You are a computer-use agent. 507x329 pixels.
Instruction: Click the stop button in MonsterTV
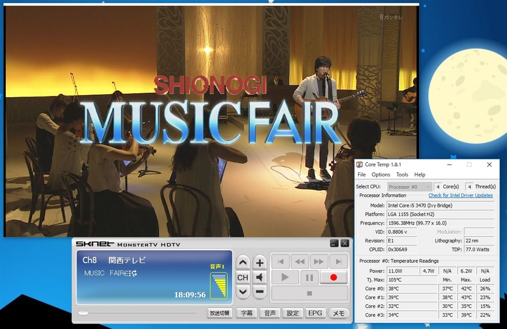(309, 293)
